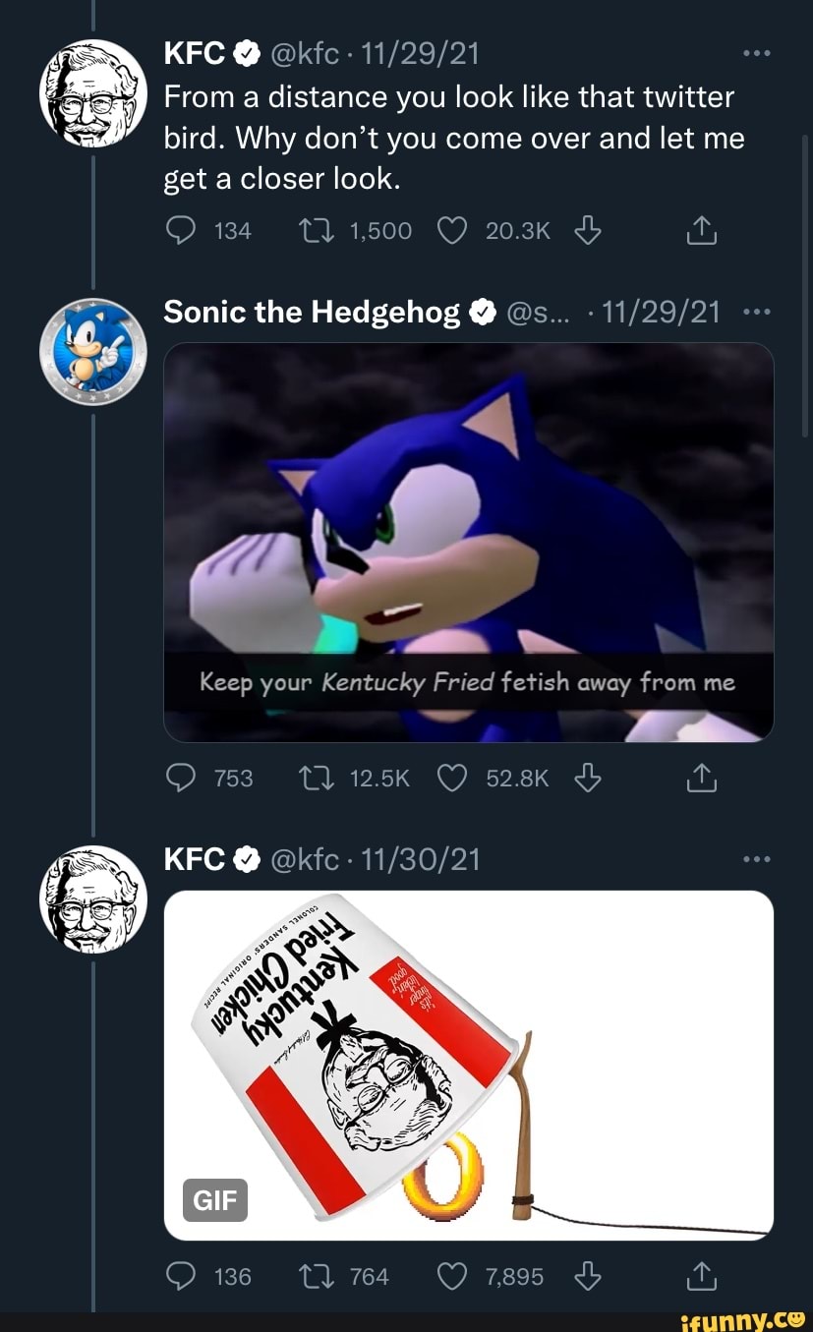Image resolution: width=813 pixels, height=1332 pixels.
Task: Like KFC's GIF tweet with 7,895 likes
Action: [454, 1277]
